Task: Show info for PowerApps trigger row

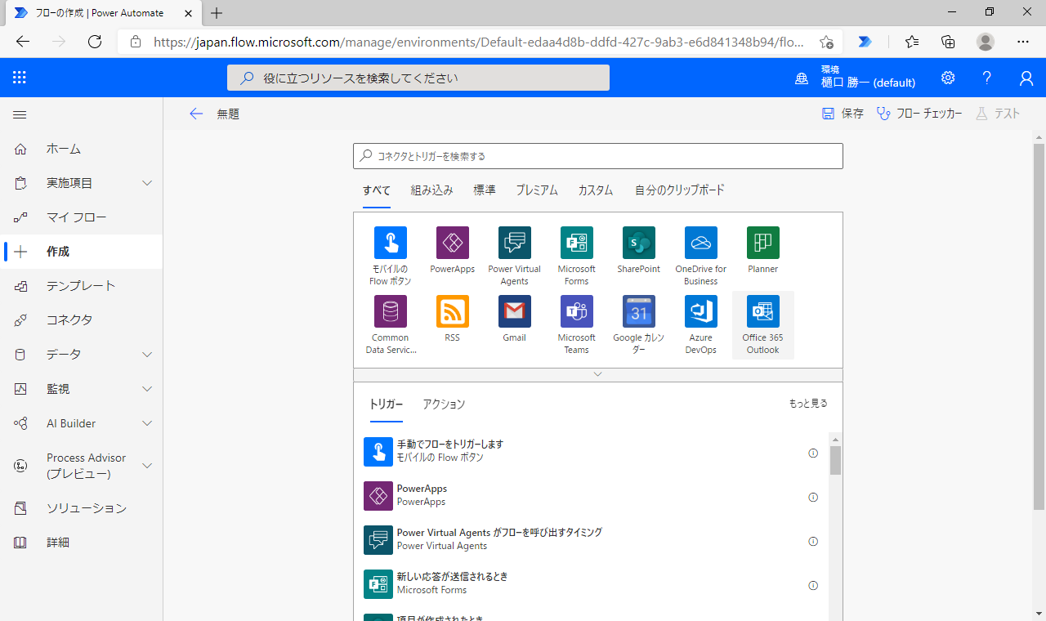Action: pos(813,497)
